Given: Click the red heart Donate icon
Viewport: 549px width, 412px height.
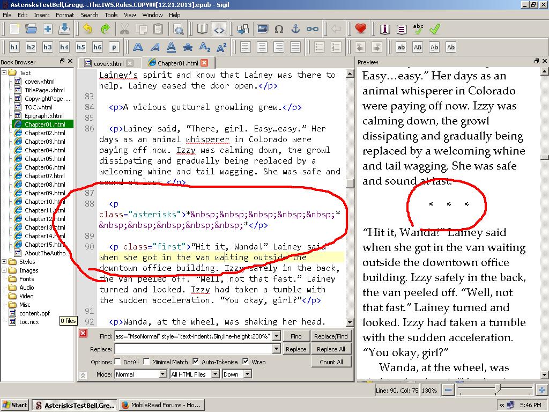Looking at the screenshot, I should tap(361, 29).
